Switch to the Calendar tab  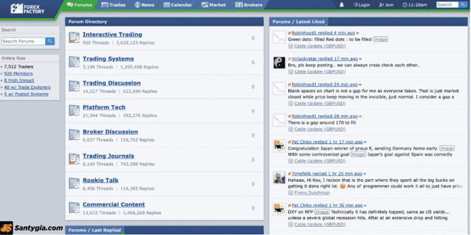(178, 5)
